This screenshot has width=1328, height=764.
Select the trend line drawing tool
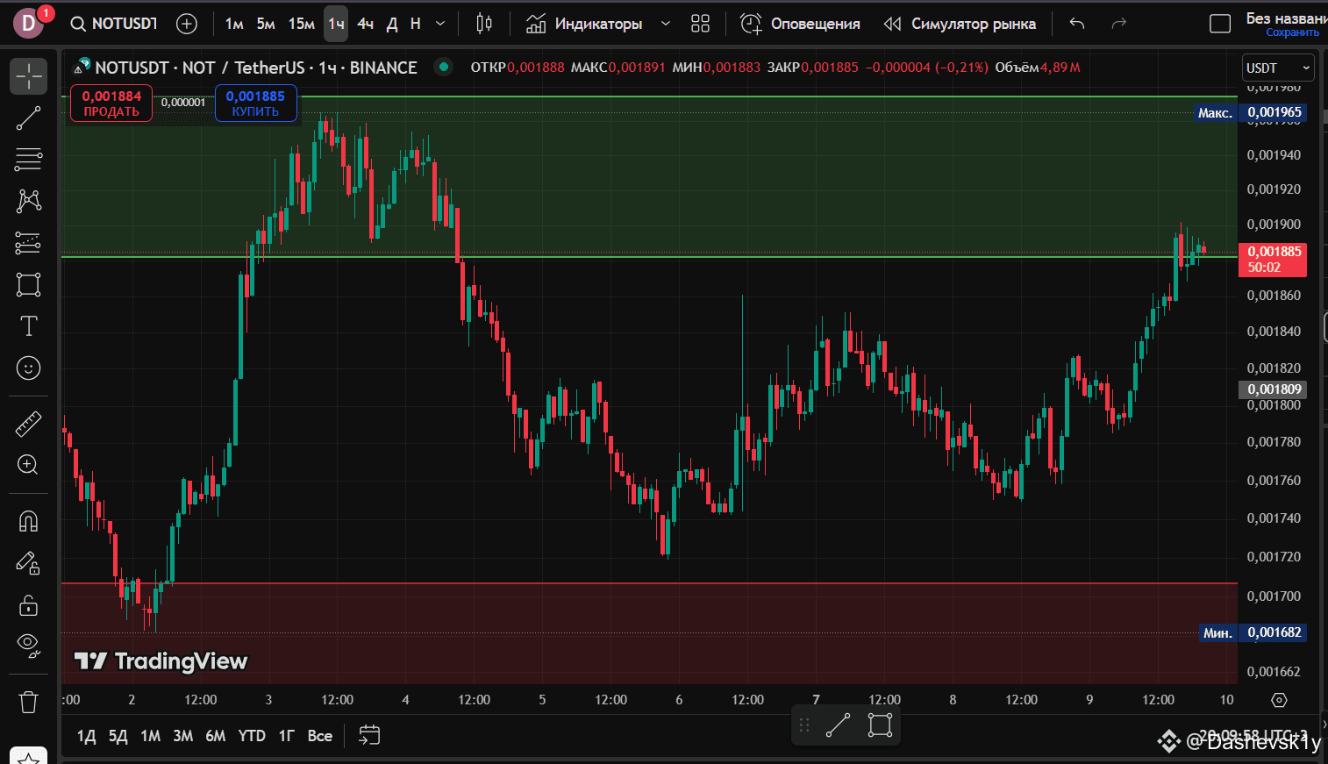[28, 118]
